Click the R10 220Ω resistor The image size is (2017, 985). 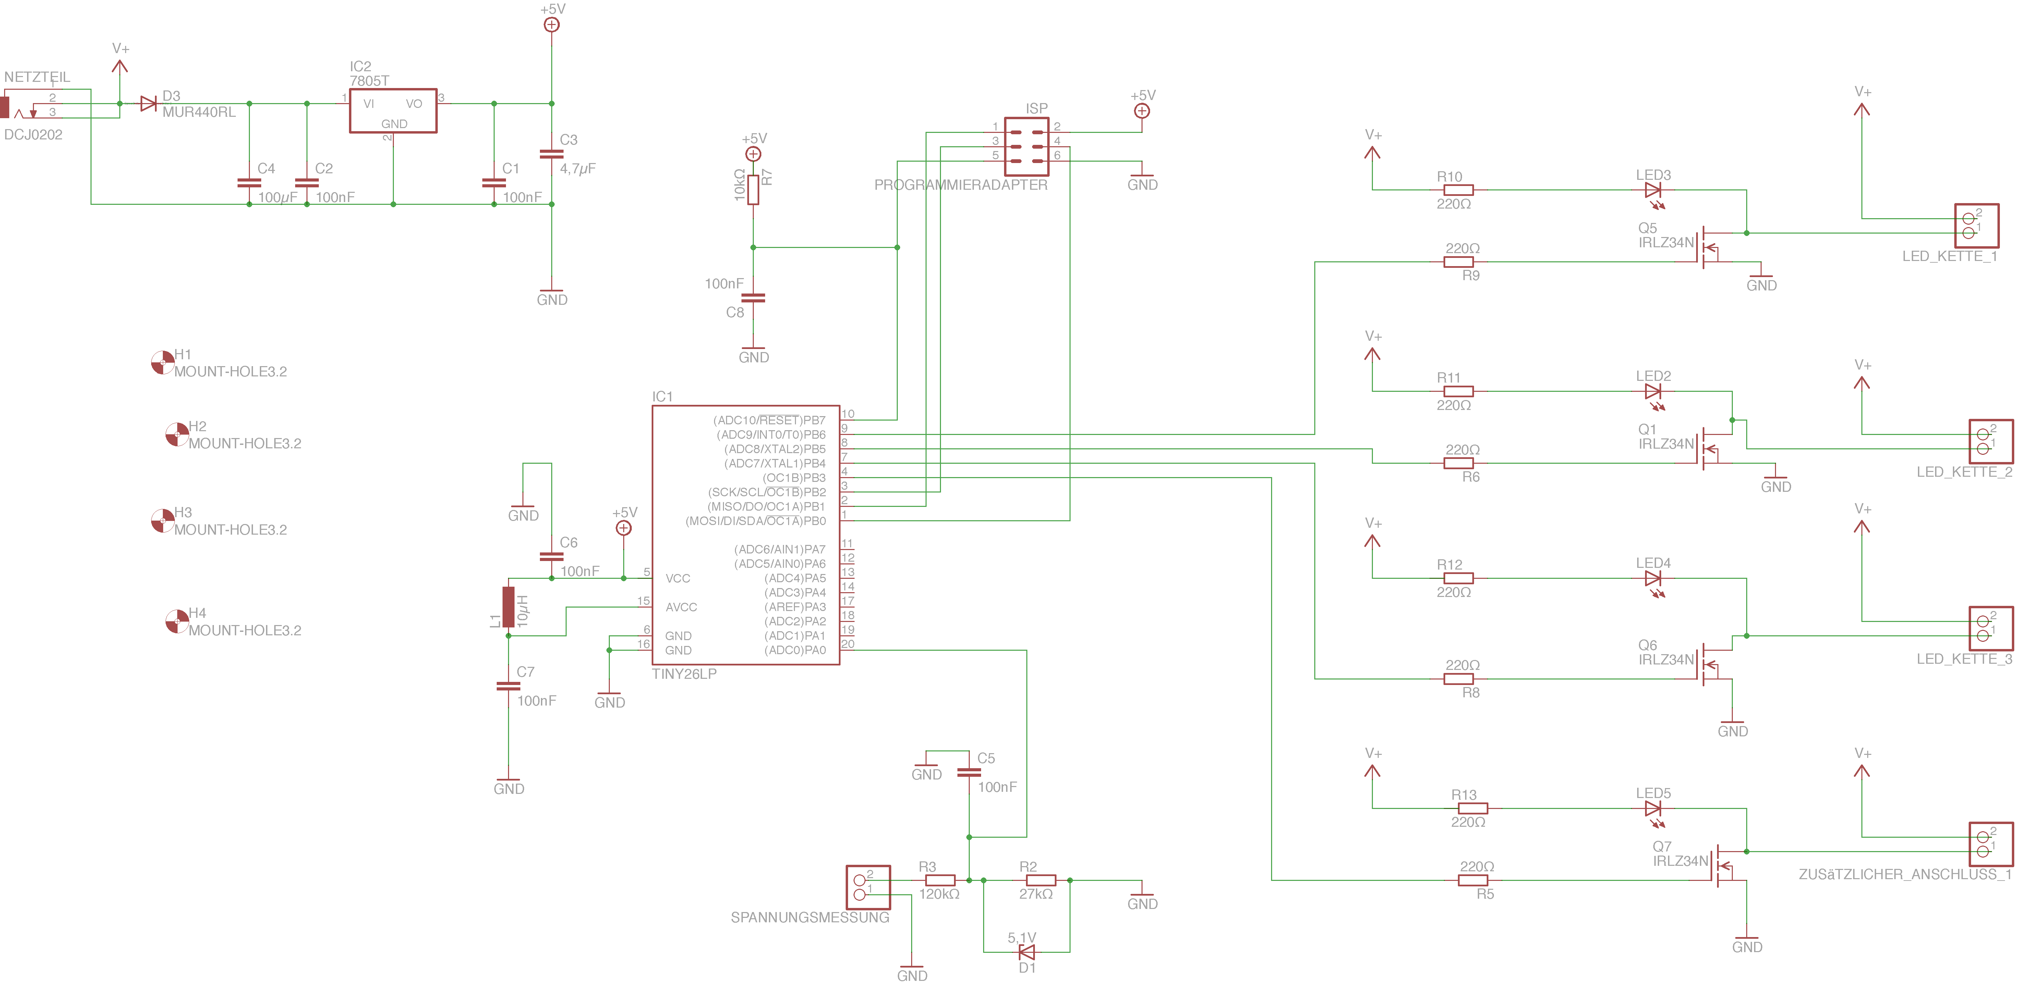[x=1458, y=189]
